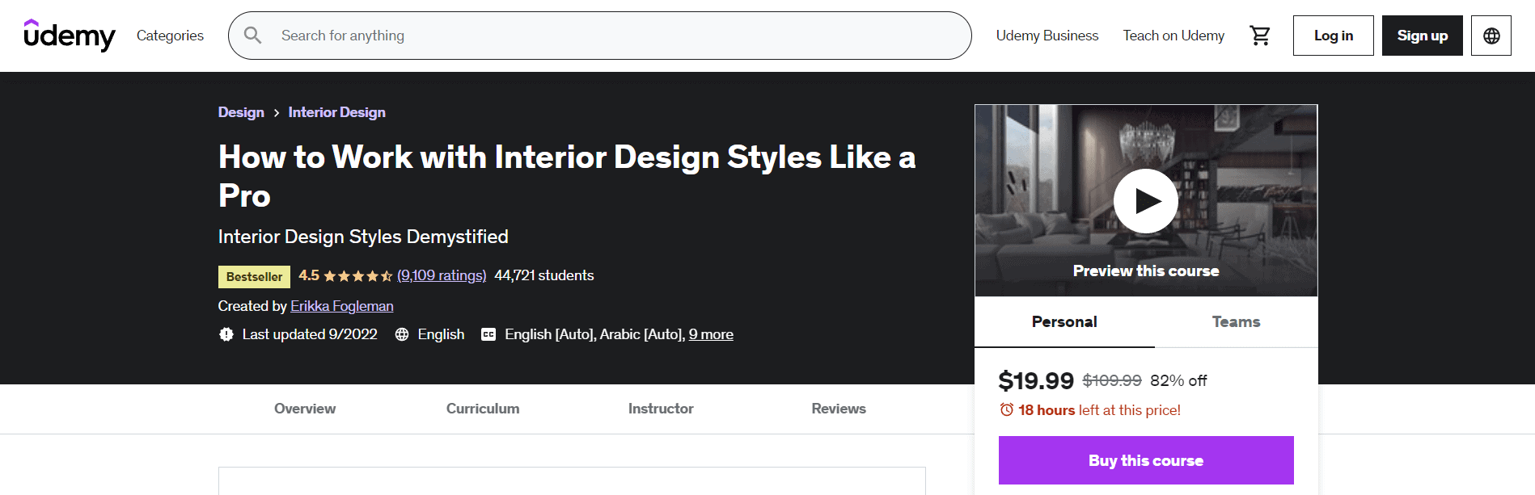Click the $109.99 original price
The width and height of the screenshot is (1535, 495).
tap(1112, 380)
